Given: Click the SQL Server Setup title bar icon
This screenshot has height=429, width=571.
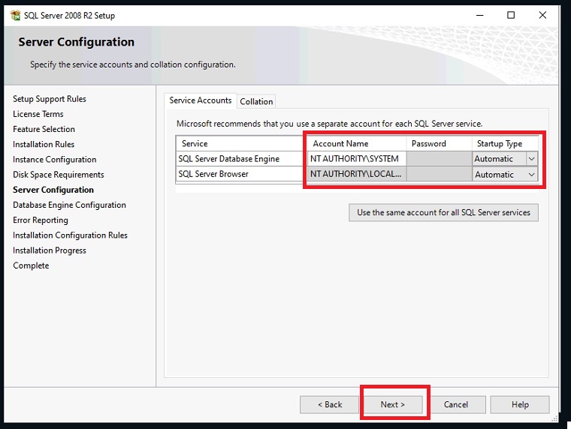Looking at the screenshot, I should [x=14, y=15].
